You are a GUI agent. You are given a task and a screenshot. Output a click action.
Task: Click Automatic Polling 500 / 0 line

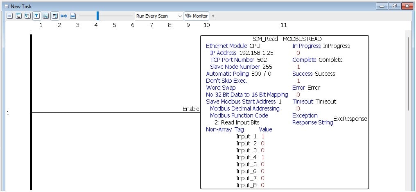click(239, 74)
